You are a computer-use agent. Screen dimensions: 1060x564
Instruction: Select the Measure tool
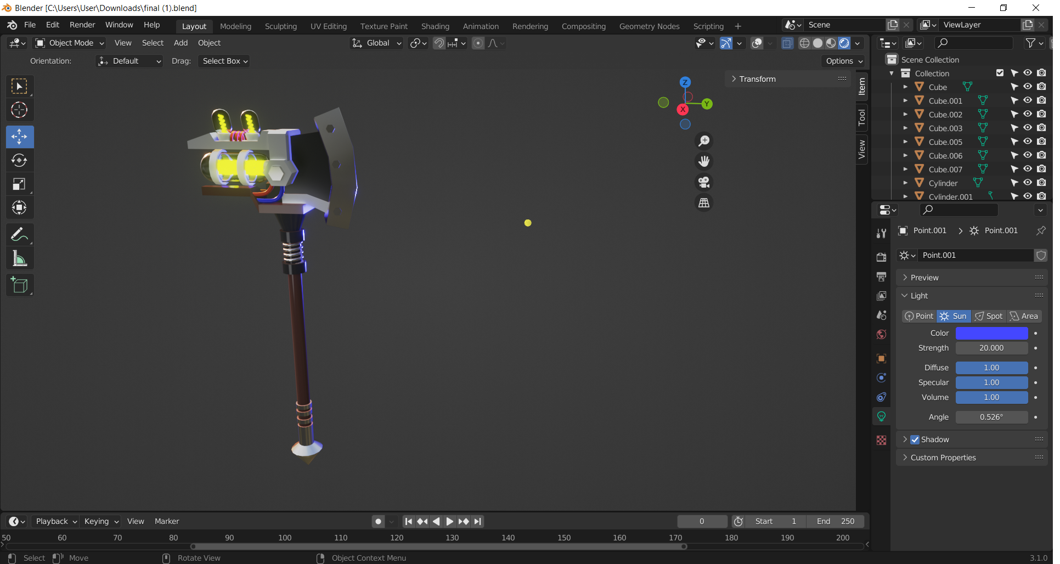(x=20, y=258)
